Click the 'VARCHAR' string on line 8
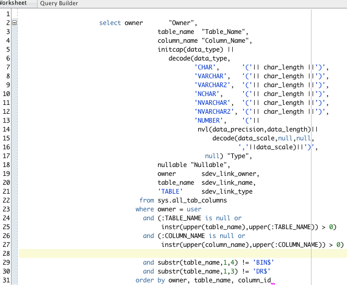The width and height of the screenshot is (347, 285). click(210, 76)
